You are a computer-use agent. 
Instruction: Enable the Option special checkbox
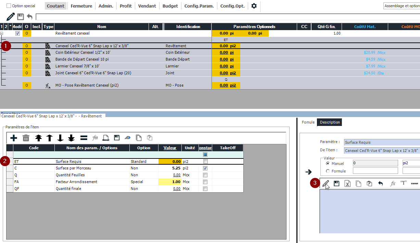click(9, 6)
